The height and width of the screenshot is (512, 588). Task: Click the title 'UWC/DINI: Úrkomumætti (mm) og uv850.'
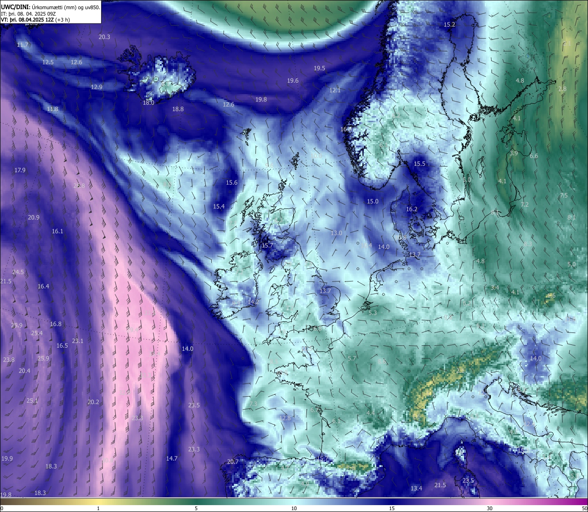coord(50,7)
